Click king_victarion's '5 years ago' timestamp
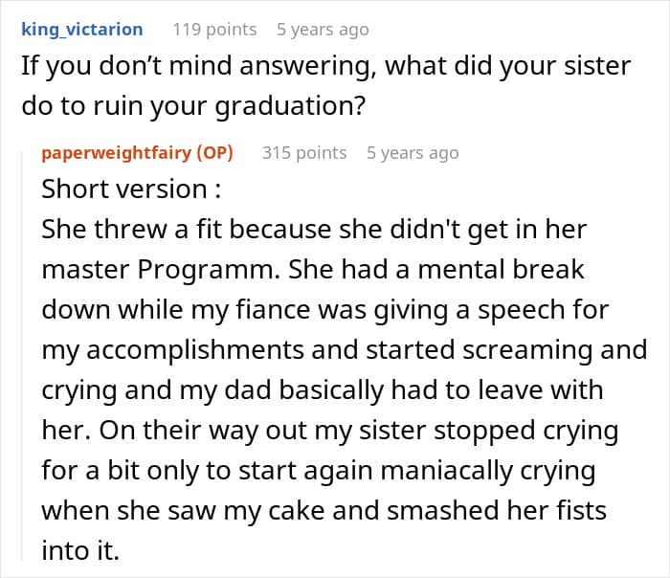The image size is (670, 578). pyautogui.click(x=323, y=30)
